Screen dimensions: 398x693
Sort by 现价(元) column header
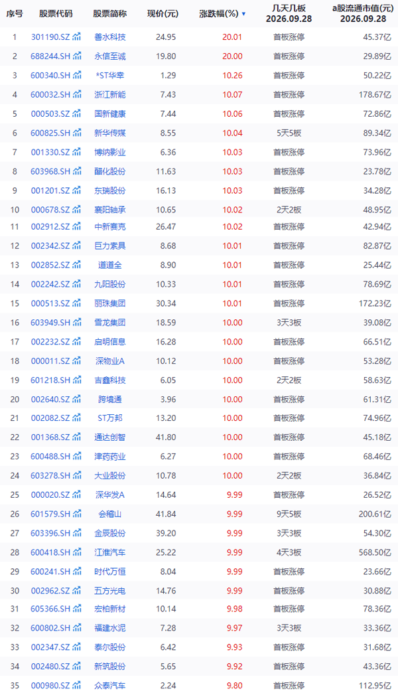(x=163, y=14)
